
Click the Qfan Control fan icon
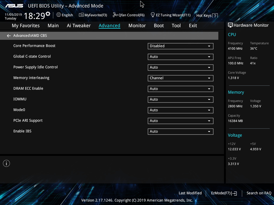coord(115,15)
